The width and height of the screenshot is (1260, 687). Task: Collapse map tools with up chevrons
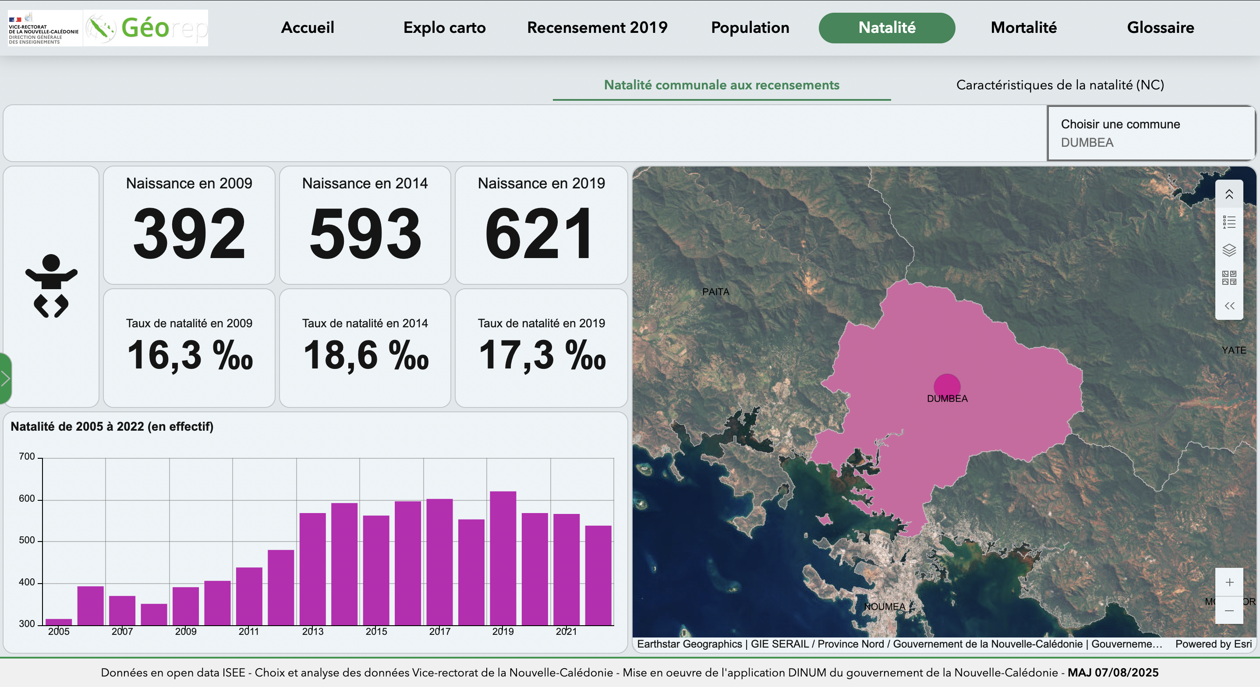[1229, 195]
